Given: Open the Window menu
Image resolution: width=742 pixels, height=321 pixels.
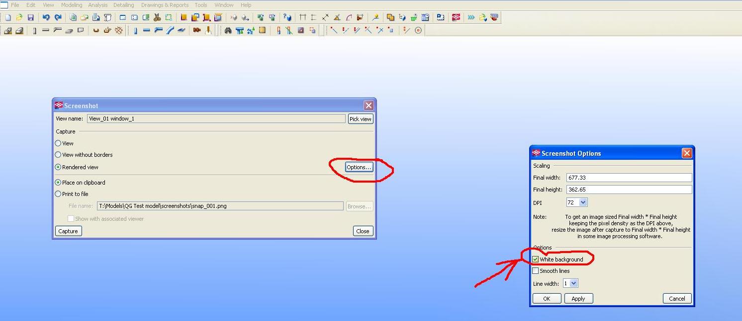Looking at the screenshot, I should point(224,5).
